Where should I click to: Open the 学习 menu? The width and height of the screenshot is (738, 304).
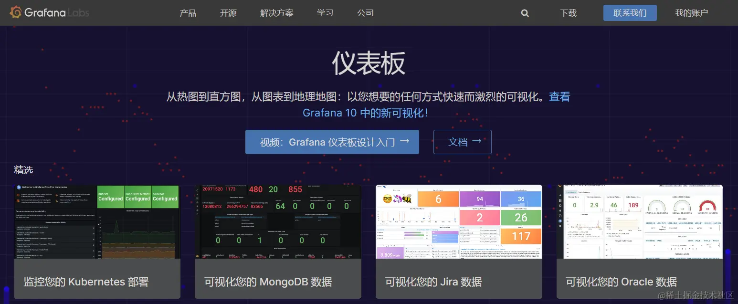pos(325,13)
